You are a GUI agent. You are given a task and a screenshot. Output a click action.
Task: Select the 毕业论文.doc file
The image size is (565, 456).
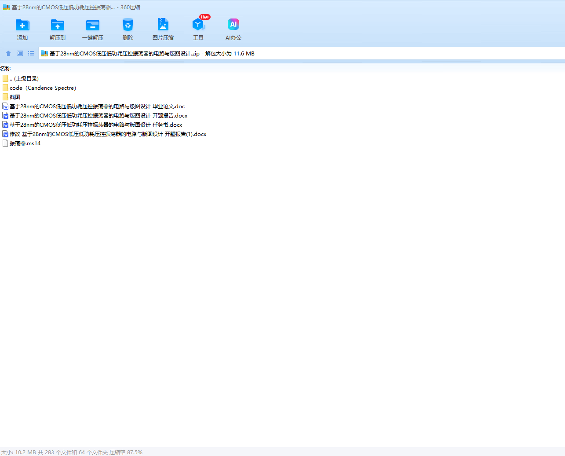click(94, 106)
